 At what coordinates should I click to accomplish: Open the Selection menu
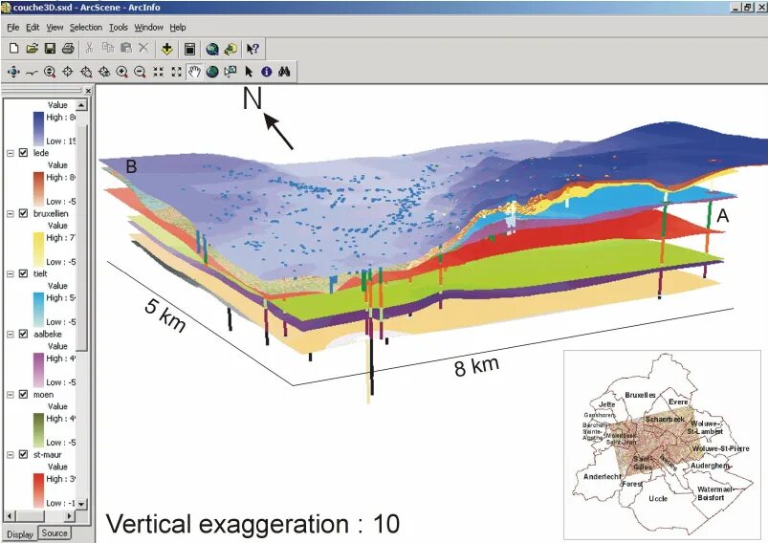86,28
